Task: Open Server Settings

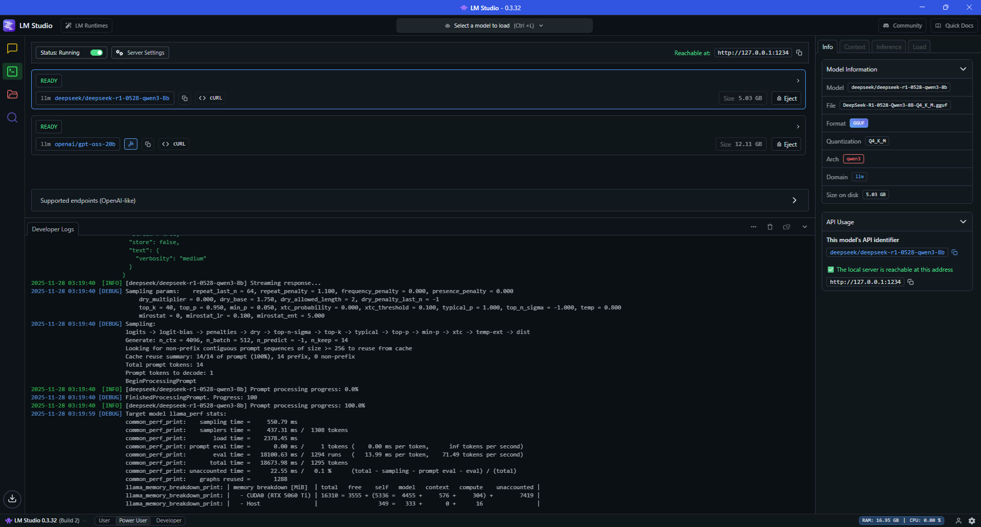Action: click(x=140, y=53)
